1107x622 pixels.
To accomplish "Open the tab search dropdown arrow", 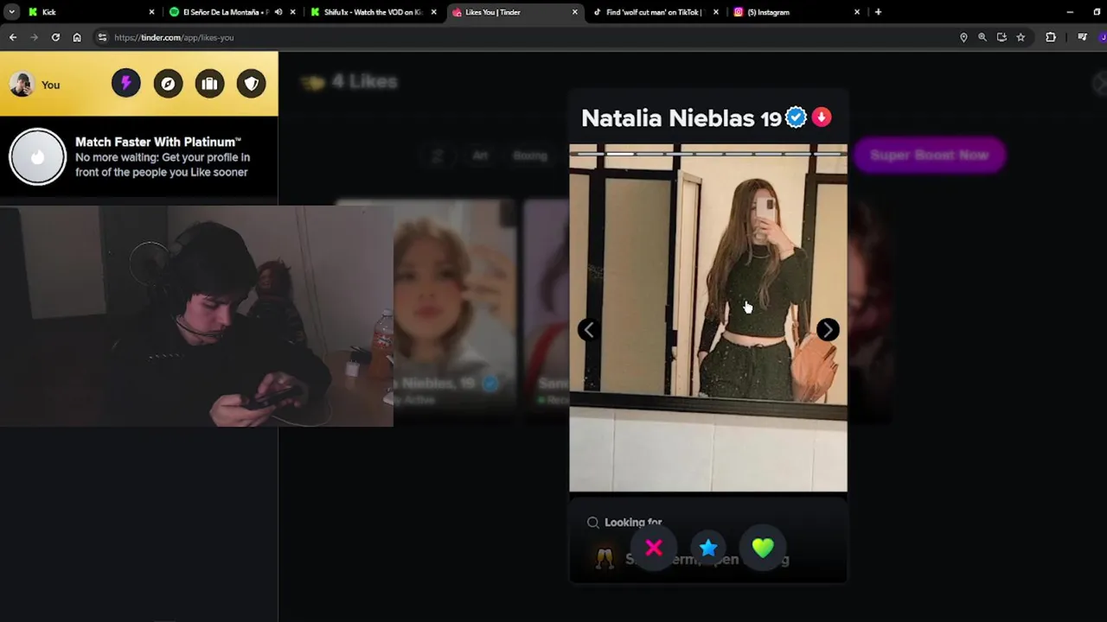I will 11,12.
